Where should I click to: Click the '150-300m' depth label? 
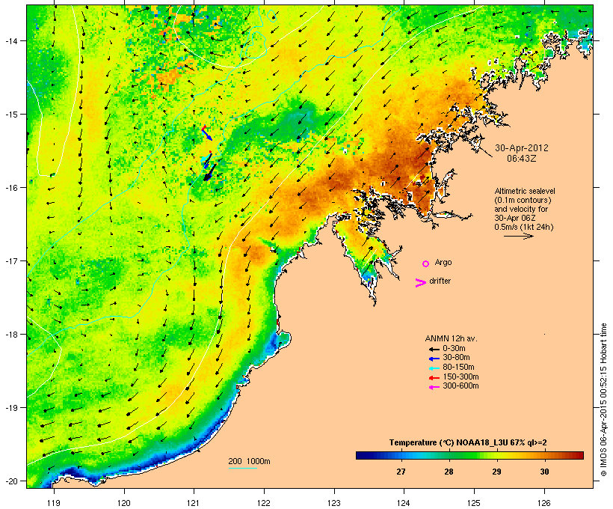click(x=460, y=377)
